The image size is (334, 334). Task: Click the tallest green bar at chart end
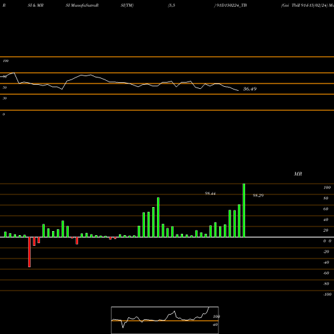(x=244, y=210)
